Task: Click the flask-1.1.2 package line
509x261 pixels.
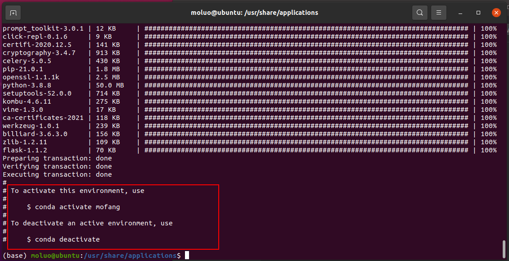Action: click(249, 150)
